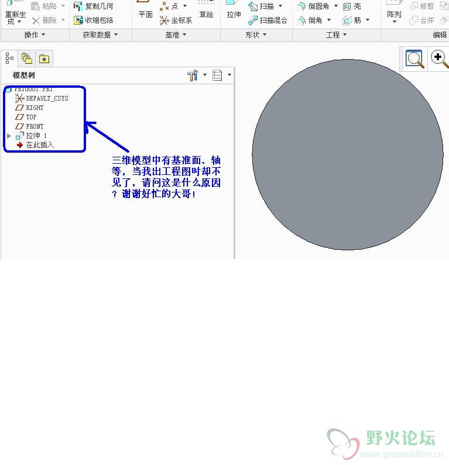Open dropdown arrow under 重新生成

19,22
